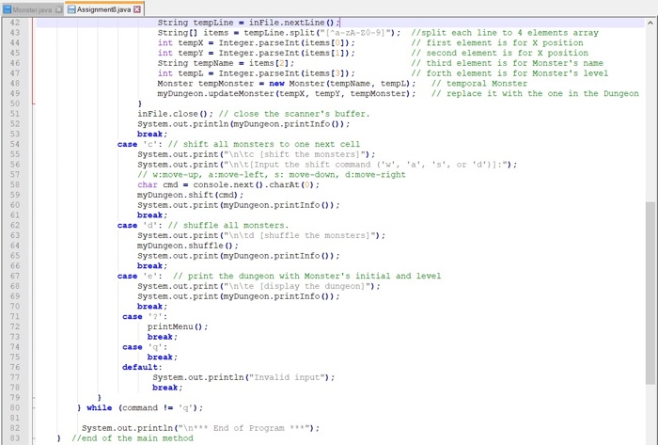Click line number 67 in the margin
Screen dimensions: 658x445
(x=15, y=277)
